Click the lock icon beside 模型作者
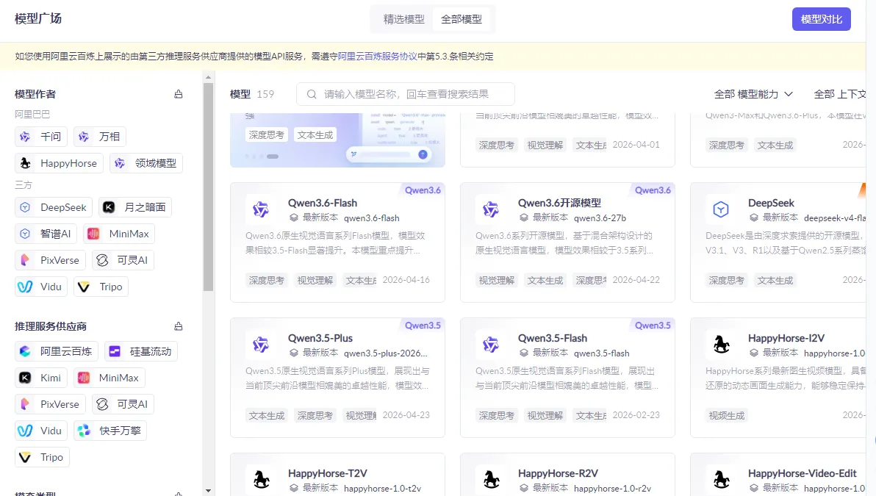The width and height of the screenshot is (876, 496). (179, 94)
